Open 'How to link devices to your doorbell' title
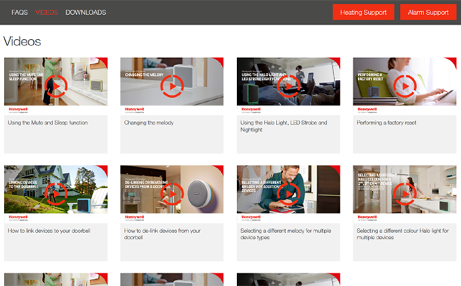 tap(49, 231)
